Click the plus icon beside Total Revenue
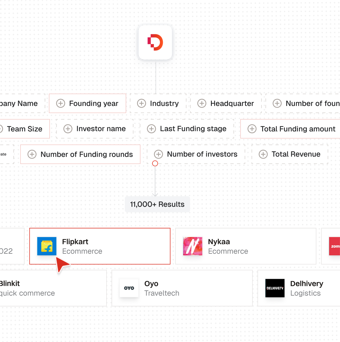Screen dimensions: 340x342 pos(263,154)
